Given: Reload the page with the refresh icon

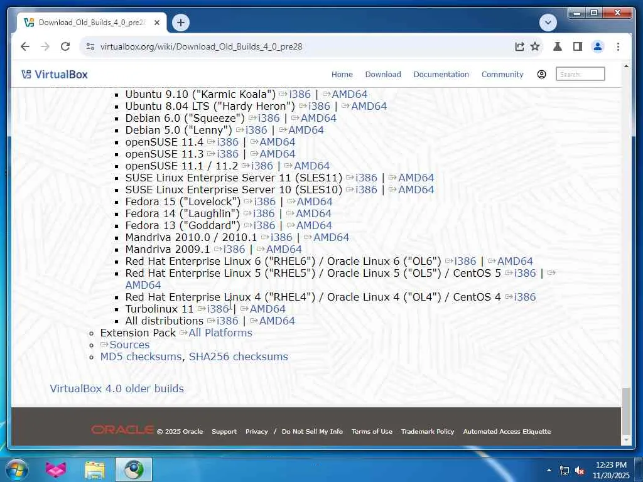Looking at the screenshot, I should click(x=65, y=46).
